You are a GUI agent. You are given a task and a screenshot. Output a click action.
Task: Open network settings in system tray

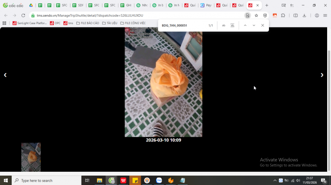pyautogui.click(x=292, y=180)
